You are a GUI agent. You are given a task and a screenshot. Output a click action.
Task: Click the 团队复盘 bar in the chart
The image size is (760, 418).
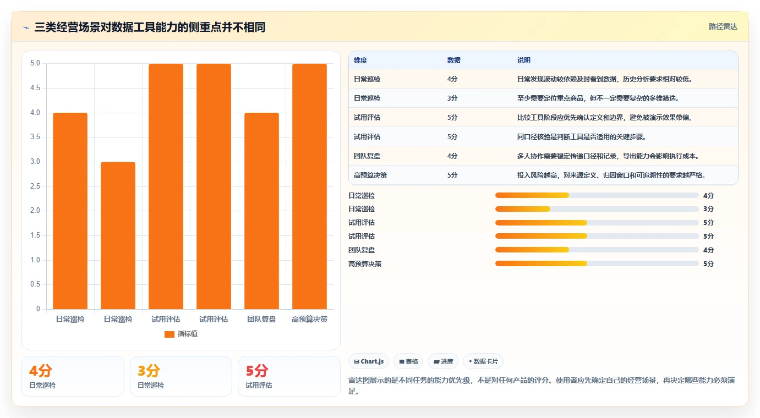pyautogui.click(x=261, y=211)
